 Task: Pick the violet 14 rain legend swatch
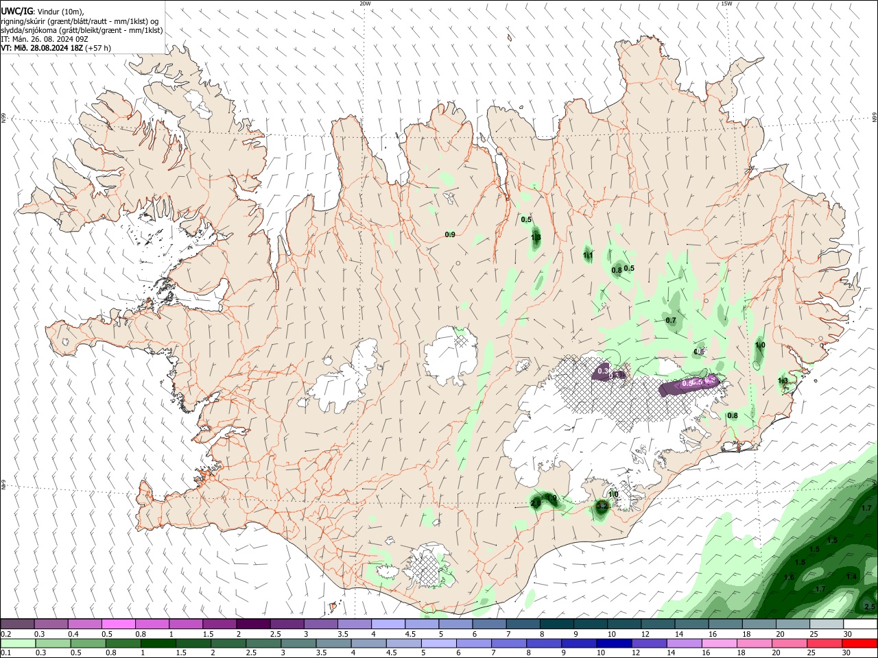point(684,643)
